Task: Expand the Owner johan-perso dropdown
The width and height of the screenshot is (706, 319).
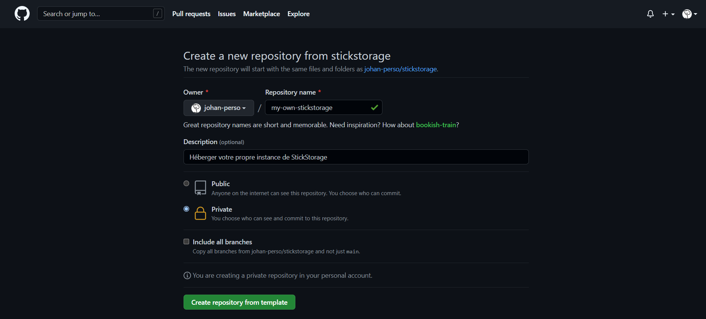Action: (219, 108)
